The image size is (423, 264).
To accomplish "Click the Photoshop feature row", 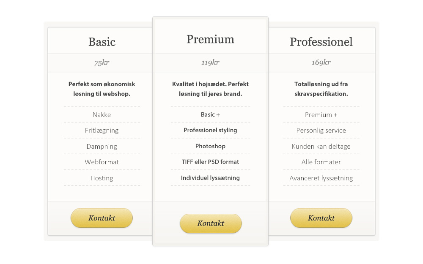I will click(210, 146).
